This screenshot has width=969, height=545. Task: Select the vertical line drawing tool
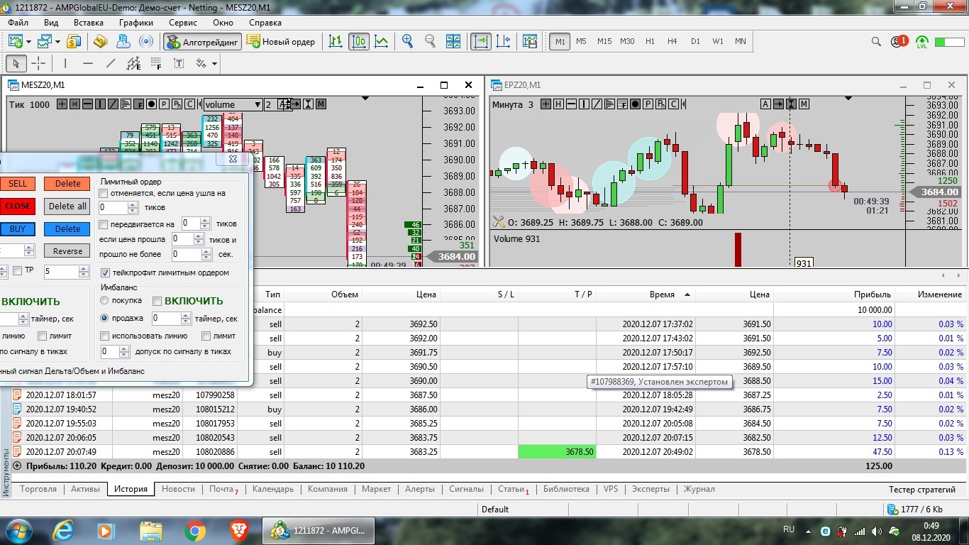(x=65, y=63)
